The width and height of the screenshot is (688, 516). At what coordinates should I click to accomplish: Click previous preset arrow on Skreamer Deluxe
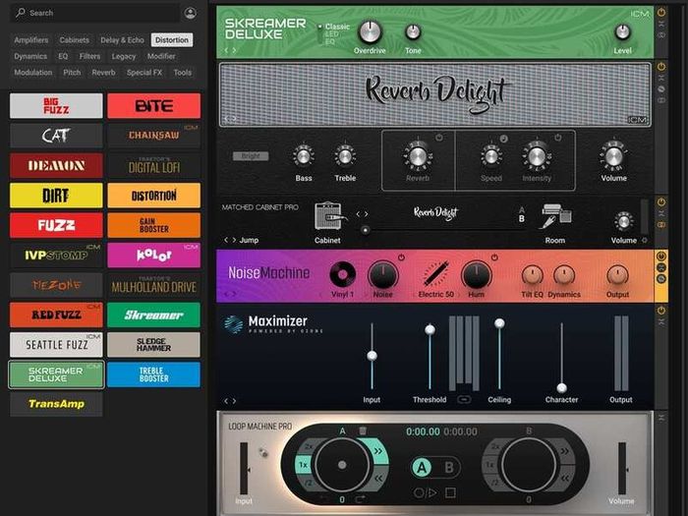point(226,50)
